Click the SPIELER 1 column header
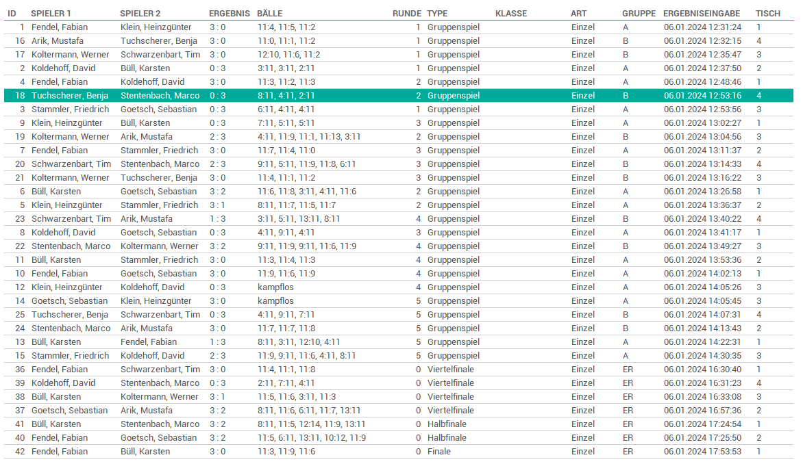 [x=51, y=14]
